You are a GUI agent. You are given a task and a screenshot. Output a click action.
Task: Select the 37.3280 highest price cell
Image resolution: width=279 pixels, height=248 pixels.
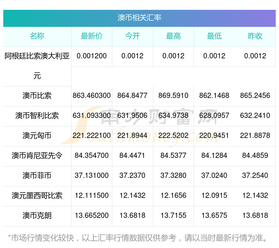(x=173, y=176)
